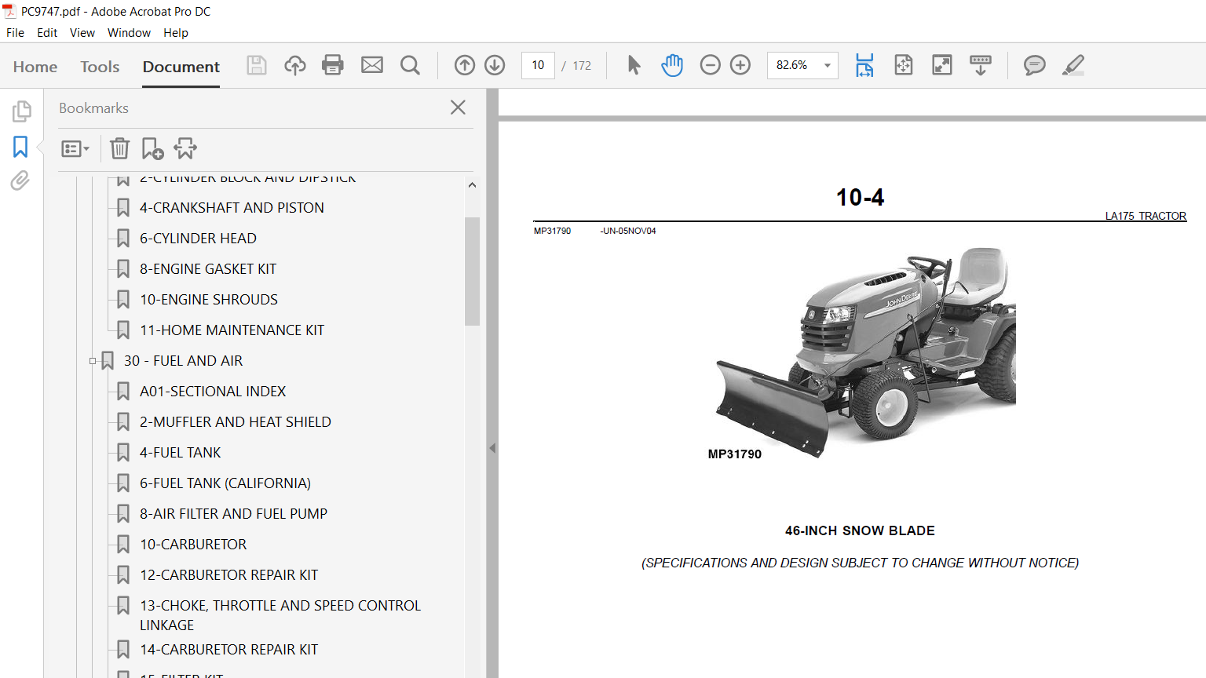Activate the Hand pan tool
The image size is (1206, 678).
pos(672,65)
